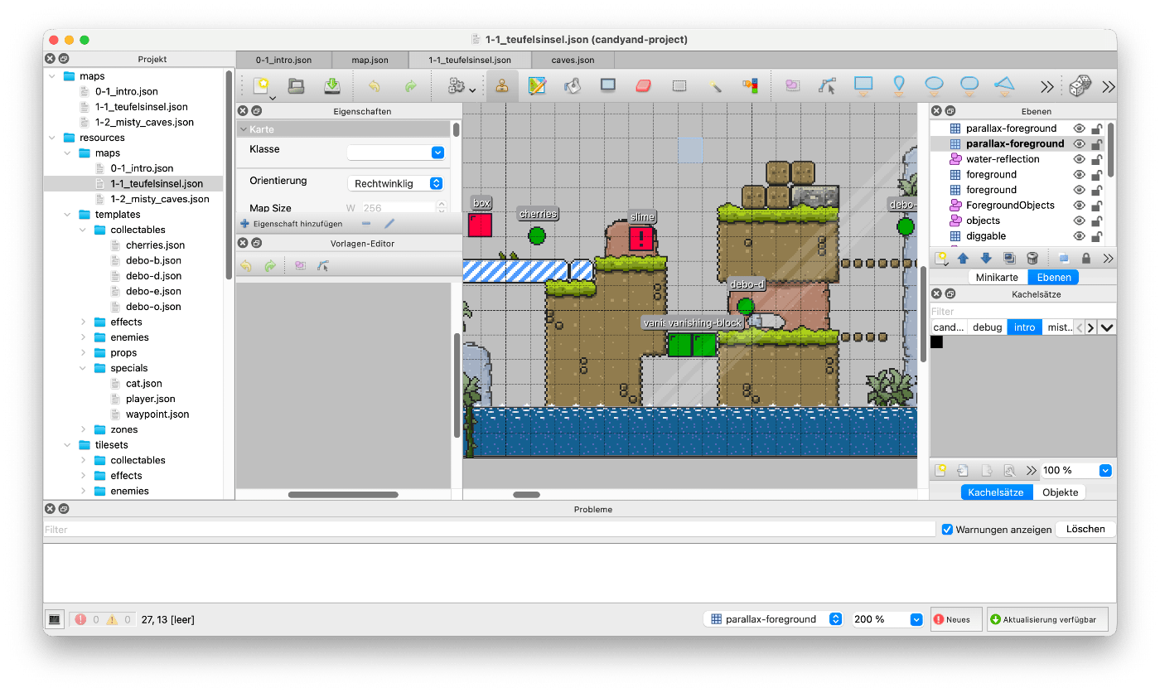Viewport: 1160px width, 693px height.
Task: Select the Edit Polygons tool
Action: point(827,85)
